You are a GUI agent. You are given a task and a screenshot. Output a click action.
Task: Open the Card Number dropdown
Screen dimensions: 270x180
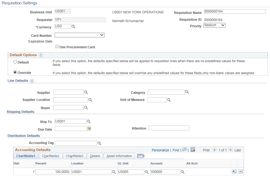click(79, 35)
